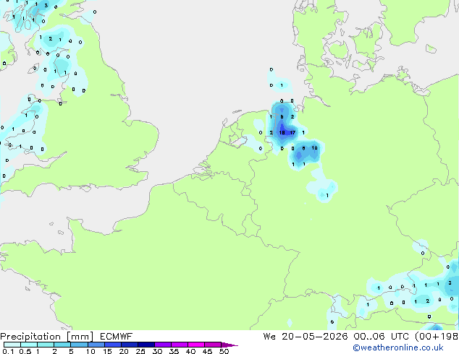This screenshot has height=354, width=459.
Task: Click the '25' legend scale label
Action: click(140, 351)
